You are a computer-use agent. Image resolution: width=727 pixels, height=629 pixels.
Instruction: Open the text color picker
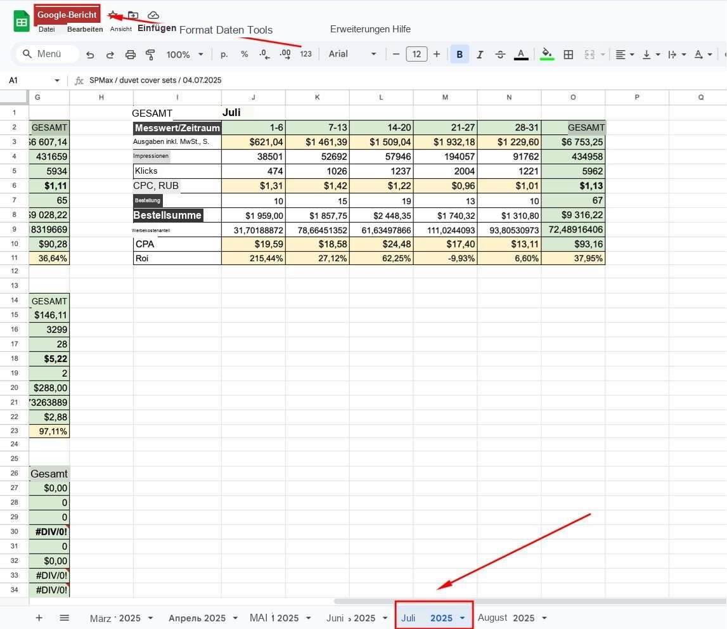[521, 55]
